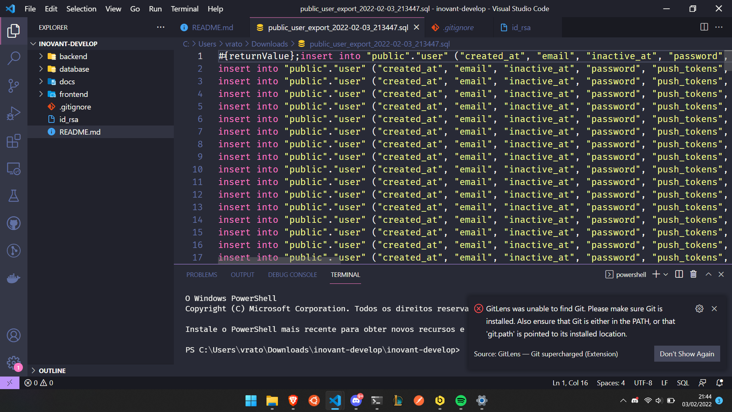Open the Search view in activity bar
The image size is (732, 412).
[14, 58]
